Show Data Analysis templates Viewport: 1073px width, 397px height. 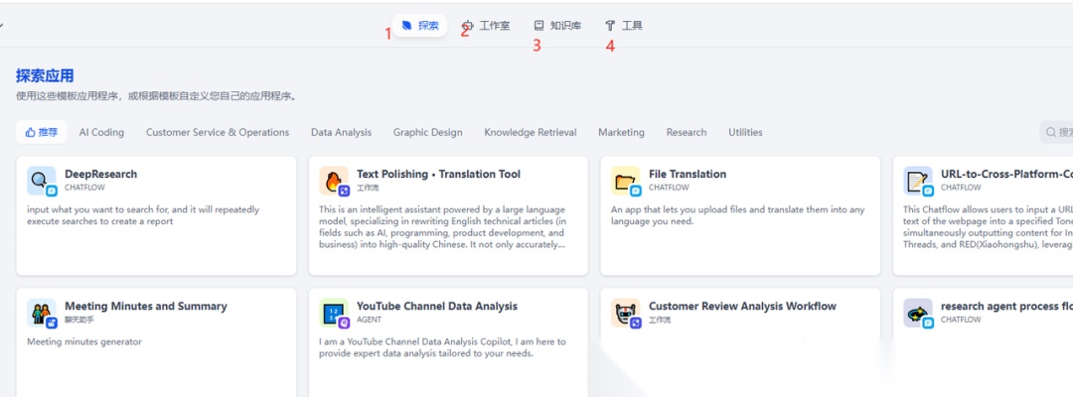[x=342, y=133]
